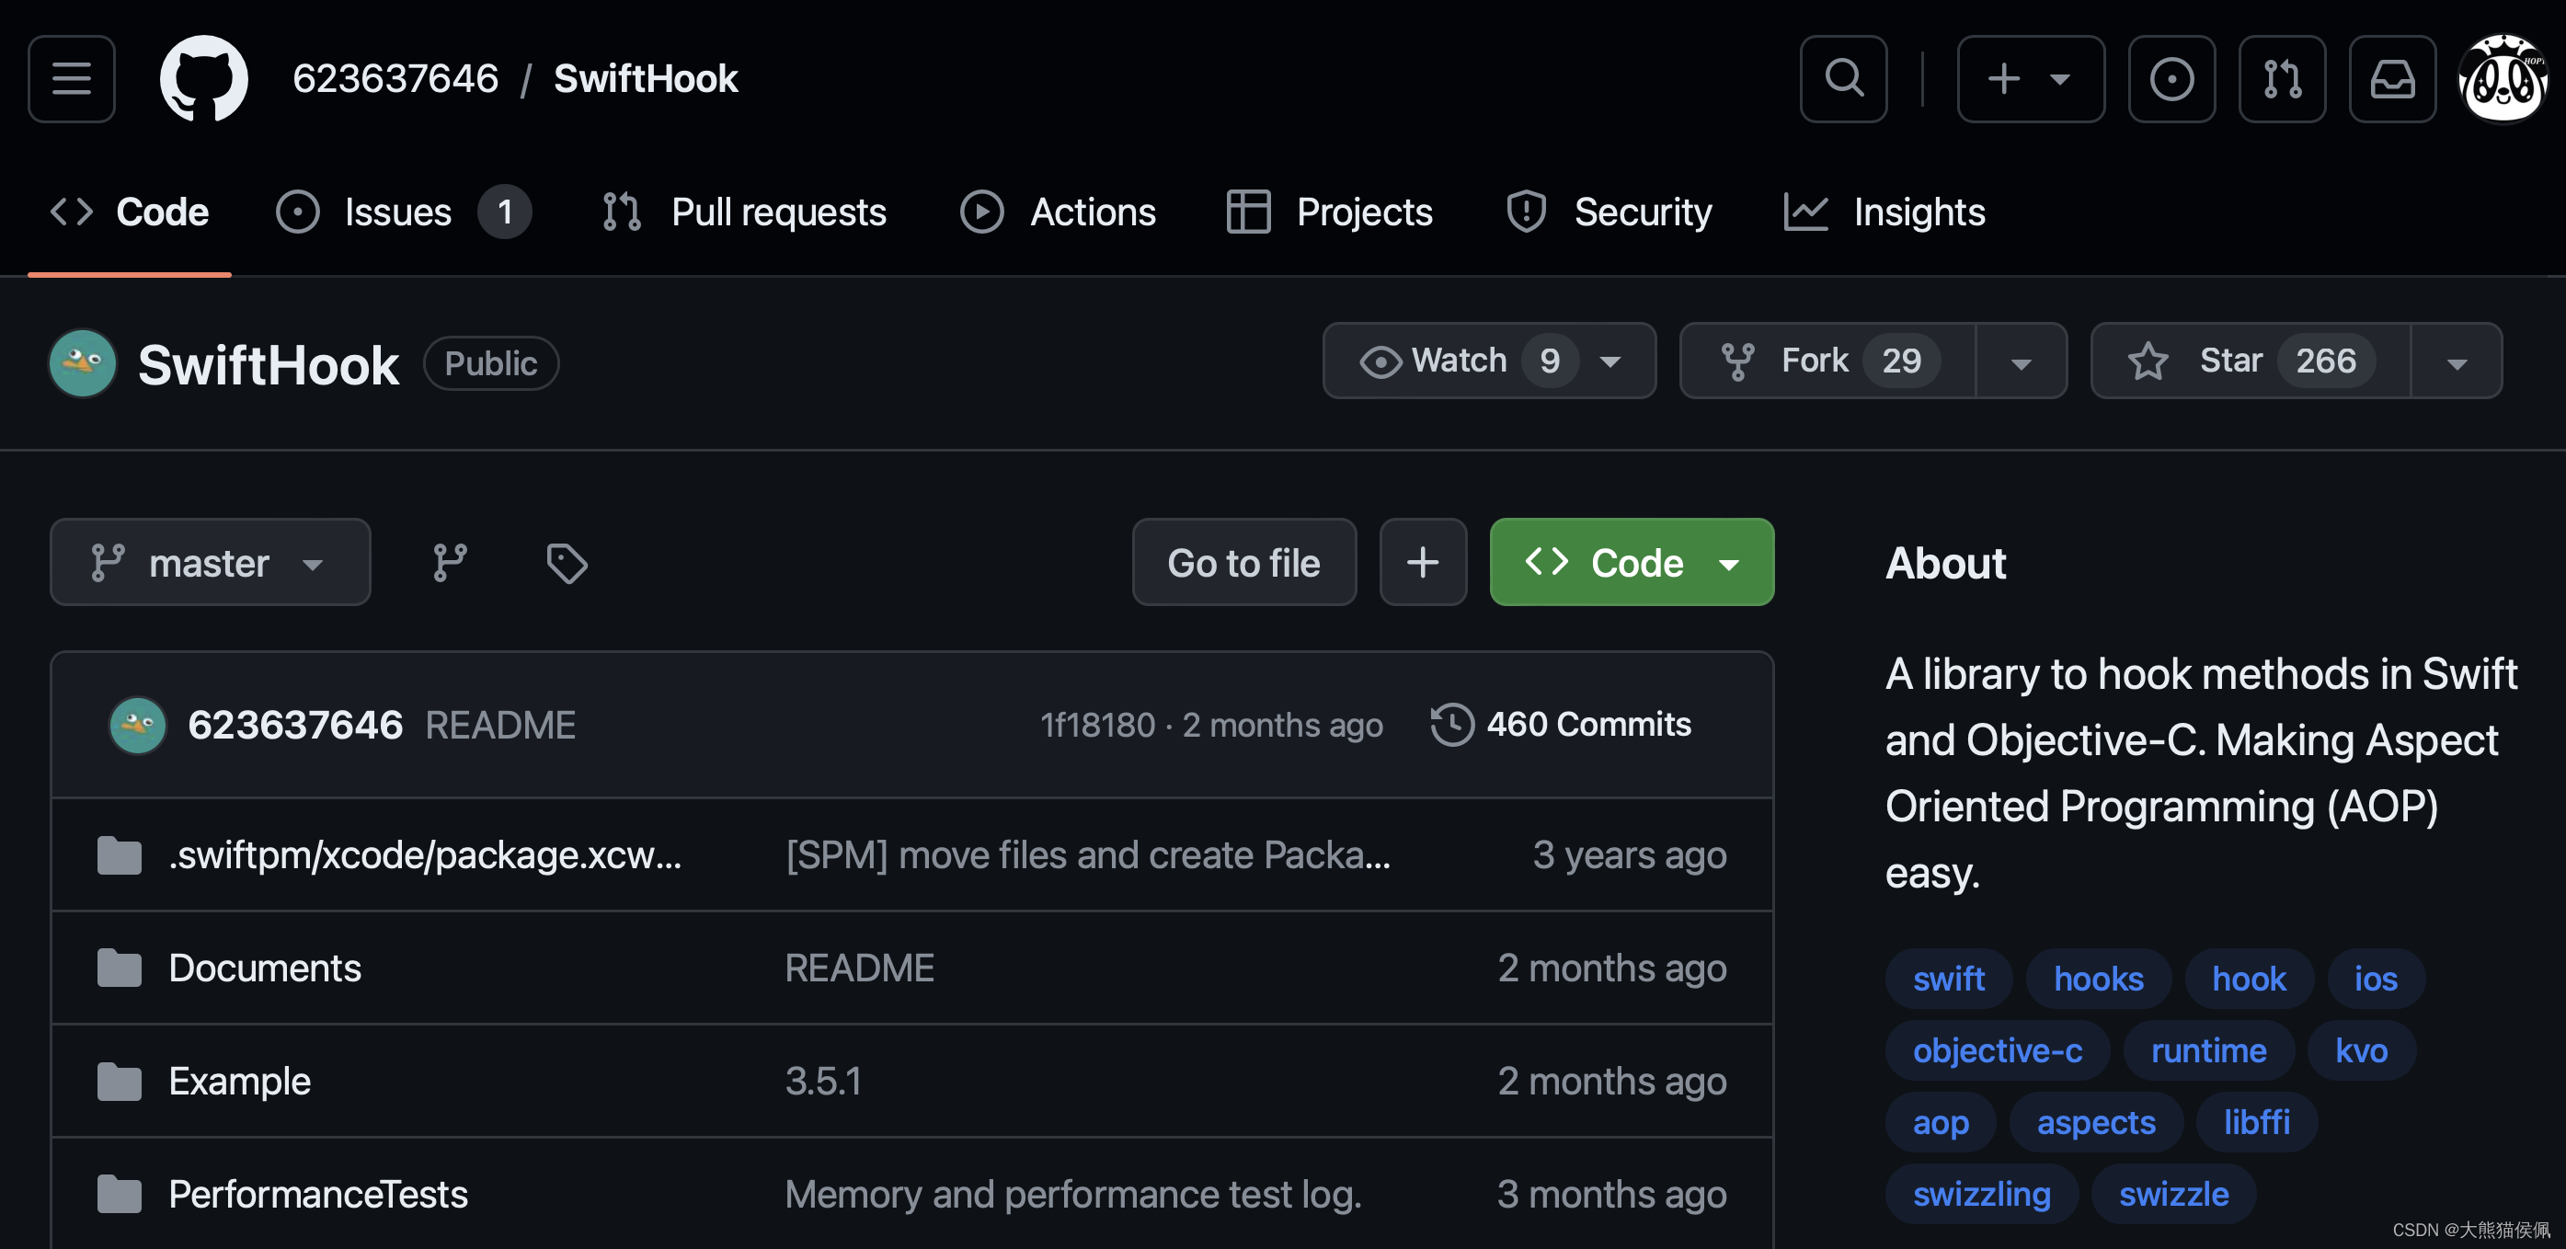This screenshot has width=2566, height=1249.
Task: Switch to the Code tab
Action: (130, 212)
